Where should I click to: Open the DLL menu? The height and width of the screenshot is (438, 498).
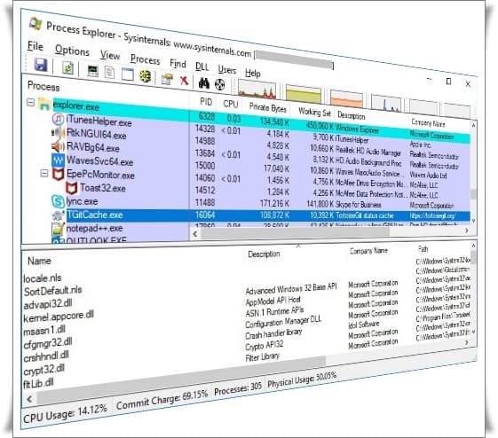coord(202,66)
